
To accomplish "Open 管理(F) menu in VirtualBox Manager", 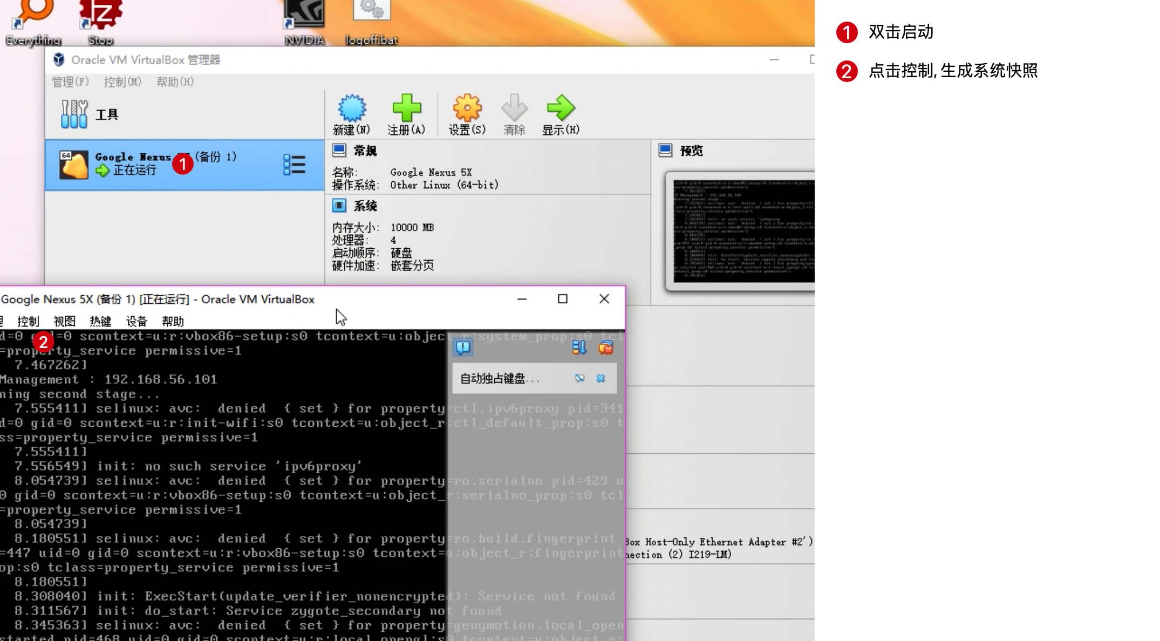I will (x=70, y=82).
